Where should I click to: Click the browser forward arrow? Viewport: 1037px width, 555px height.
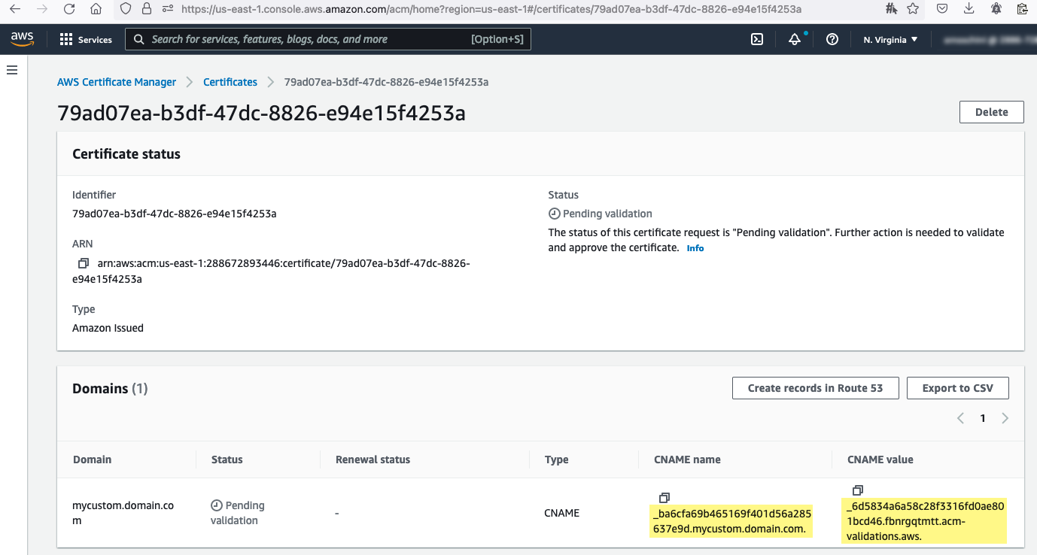tap(42, 9)
